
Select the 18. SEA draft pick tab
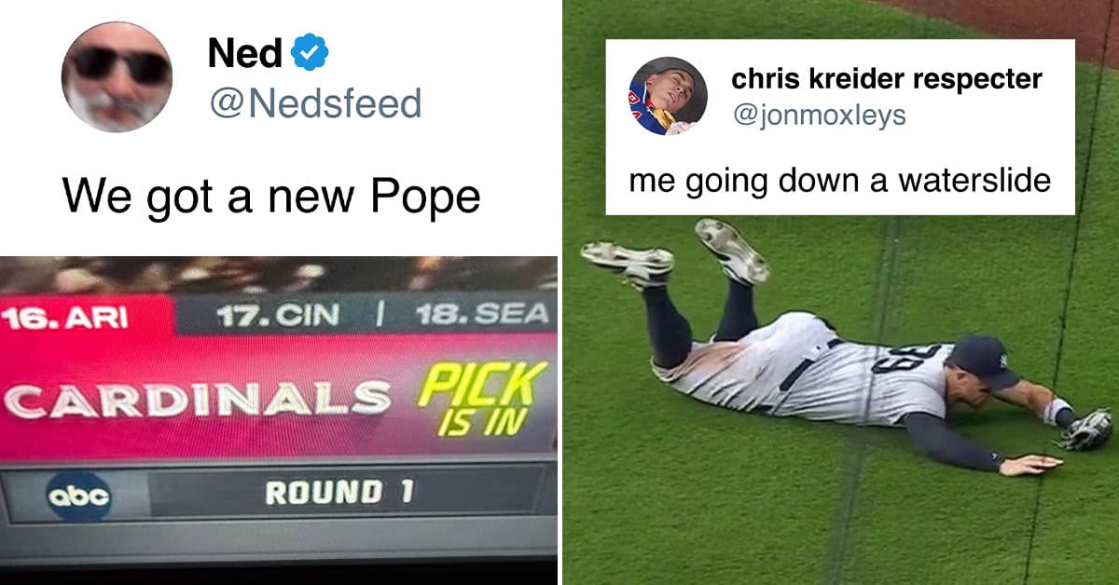[x=481, y=314]
